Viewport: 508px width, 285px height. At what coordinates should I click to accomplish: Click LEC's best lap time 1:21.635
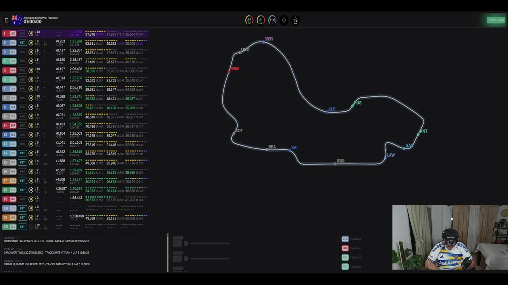click(x=76, y=32)
